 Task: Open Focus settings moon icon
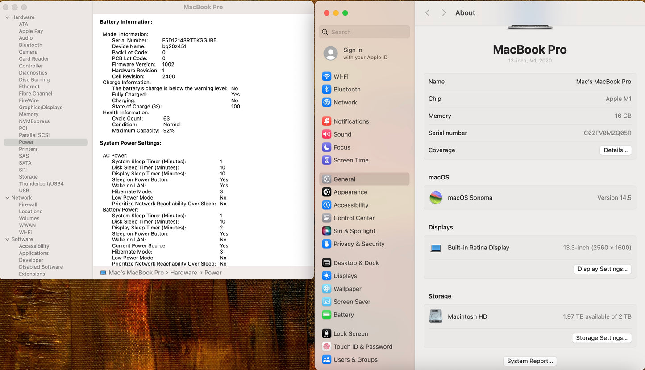[x=326, y=147]
